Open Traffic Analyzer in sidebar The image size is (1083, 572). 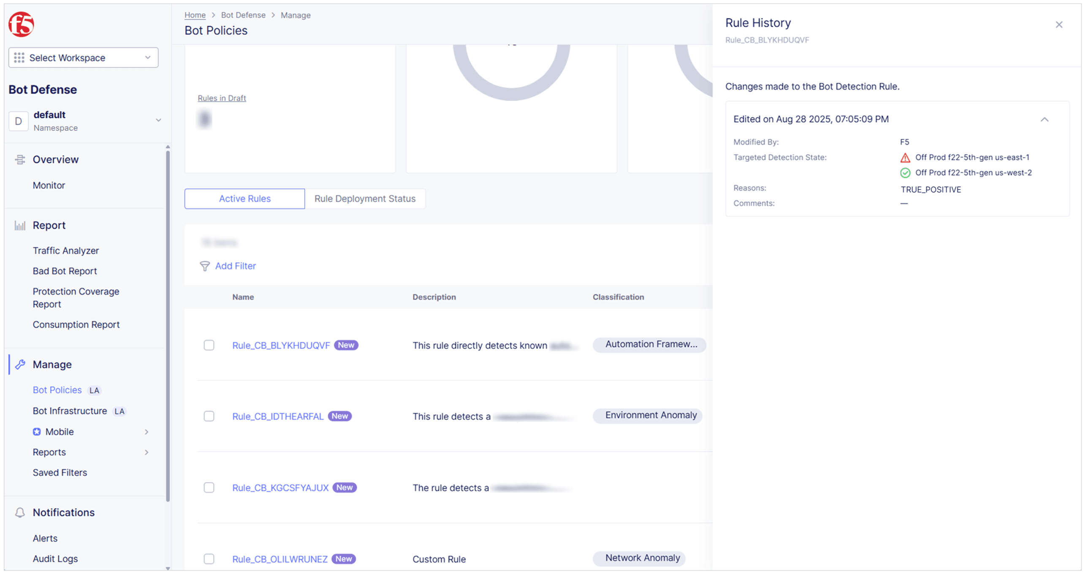tap(65, 251)
